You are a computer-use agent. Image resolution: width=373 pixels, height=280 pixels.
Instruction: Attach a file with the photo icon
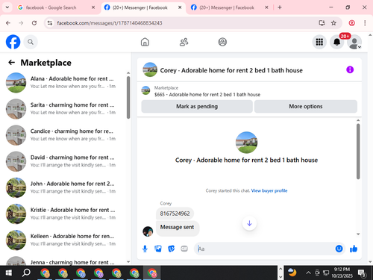tap(158, 249)
